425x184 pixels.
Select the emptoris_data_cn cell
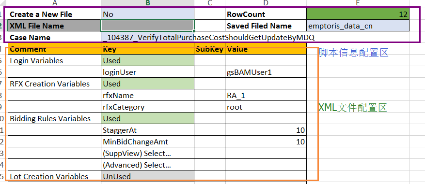coord(358,26)
